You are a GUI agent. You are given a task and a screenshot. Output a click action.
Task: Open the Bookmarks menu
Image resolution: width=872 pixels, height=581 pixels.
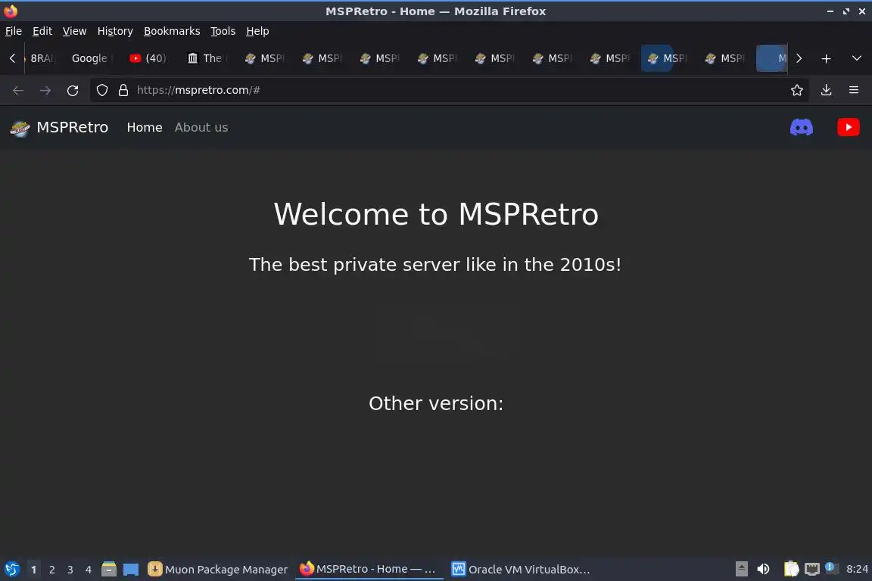tap(172, 31)
